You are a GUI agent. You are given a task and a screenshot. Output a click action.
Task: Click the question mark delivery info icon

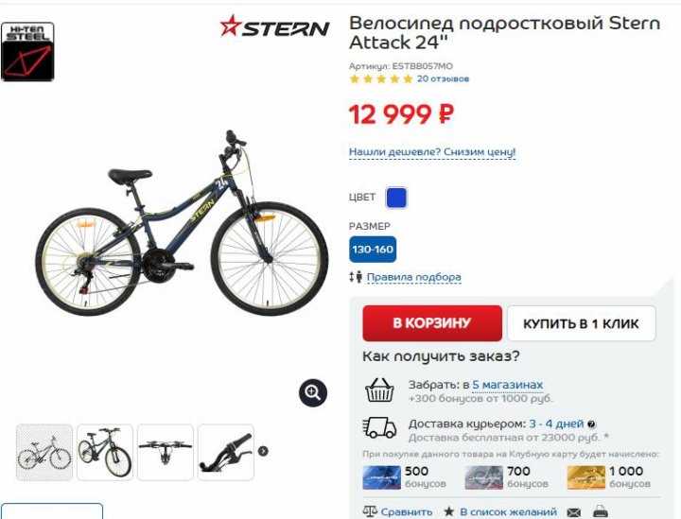point(591,424)
